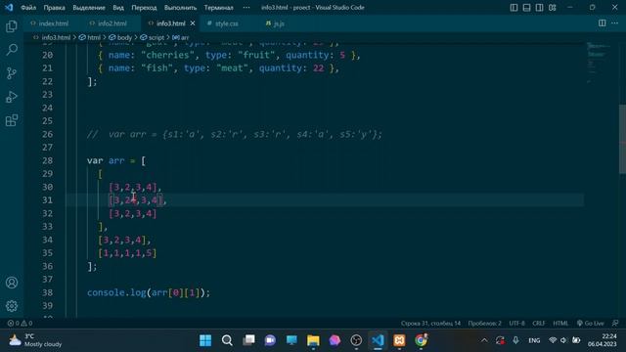The width and height of the screenshot is (626, 352).
Task: Open the Выделение menu
Action: coord(89,7)
